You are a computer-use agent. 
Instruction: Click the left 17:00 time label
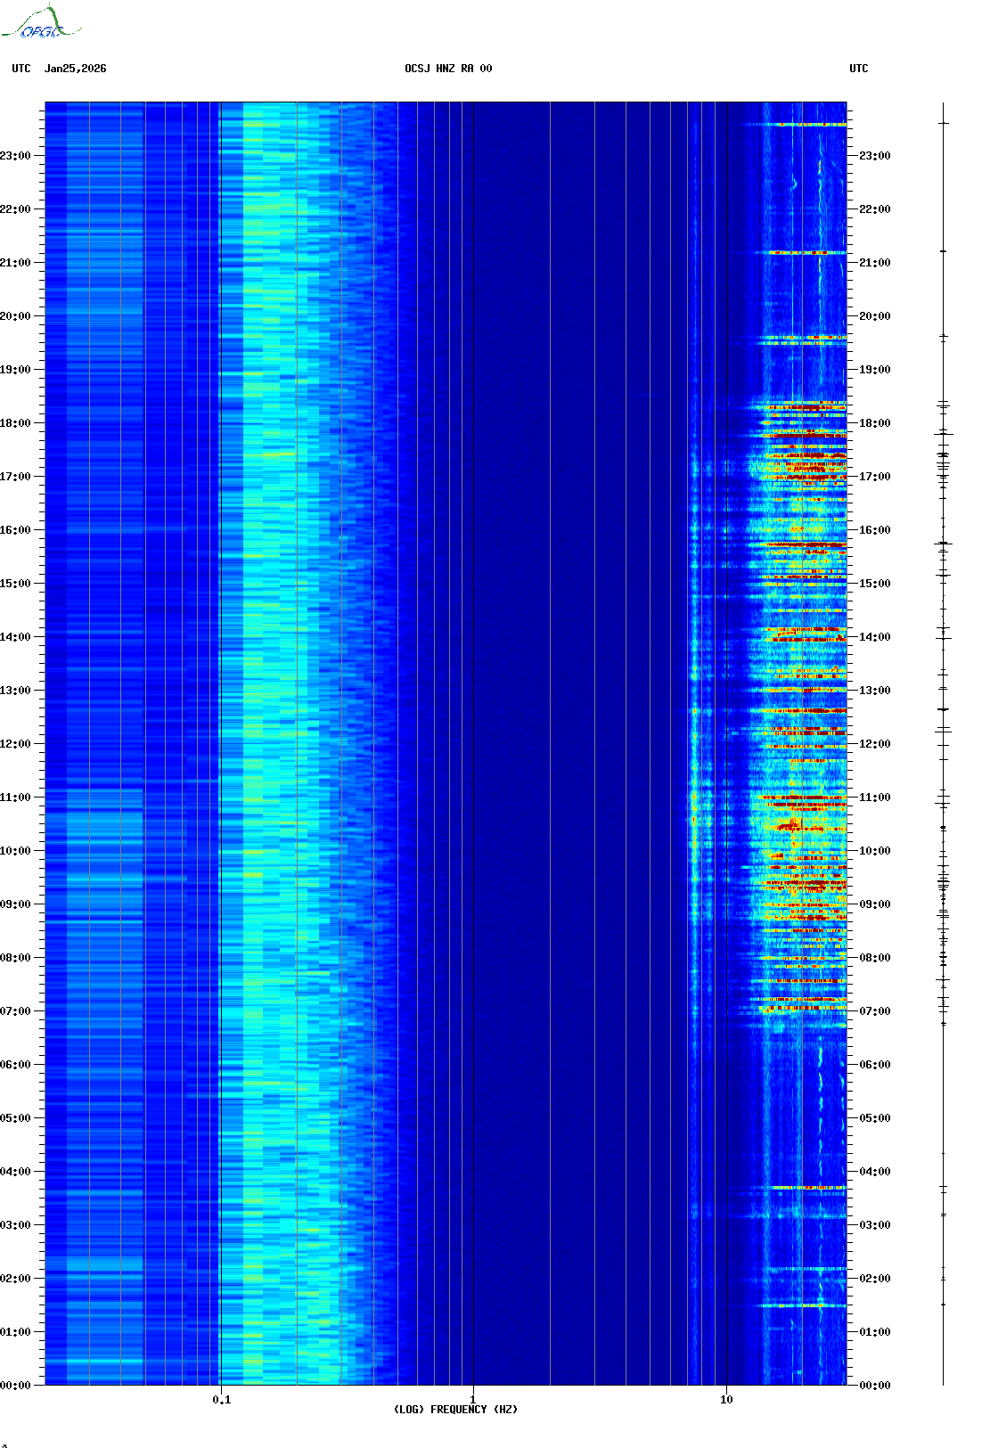15,477
